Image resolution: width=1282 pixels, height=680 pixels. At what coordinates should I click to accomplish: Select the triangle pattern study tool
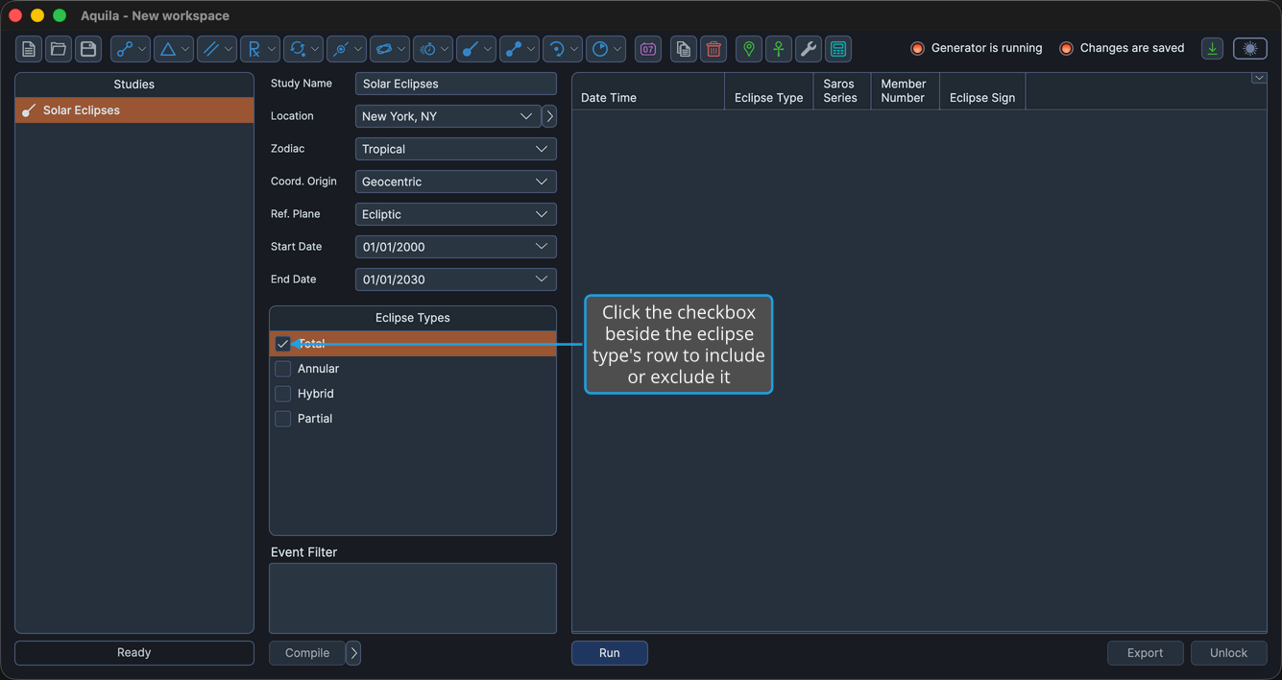tap(167, 49)
